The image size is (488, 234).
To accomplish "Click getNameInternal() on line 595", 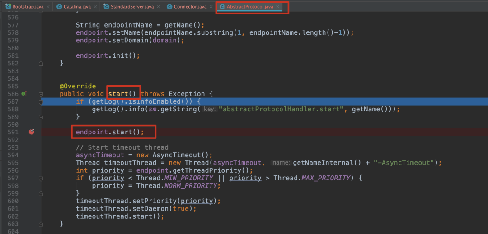I will [327, 163].
